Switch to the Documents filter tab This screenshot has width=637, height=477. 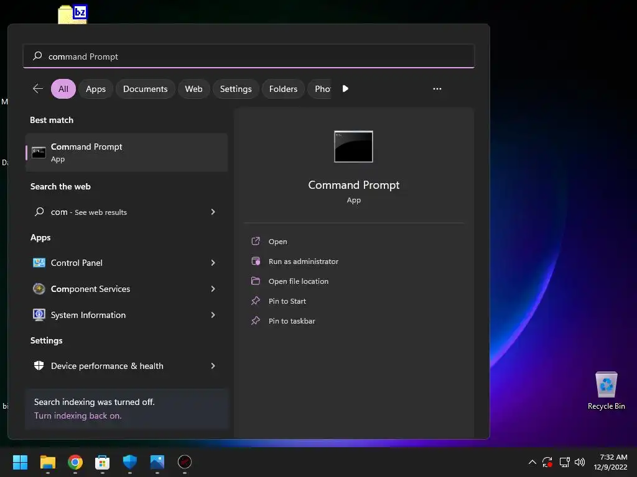tap(145, 89)
